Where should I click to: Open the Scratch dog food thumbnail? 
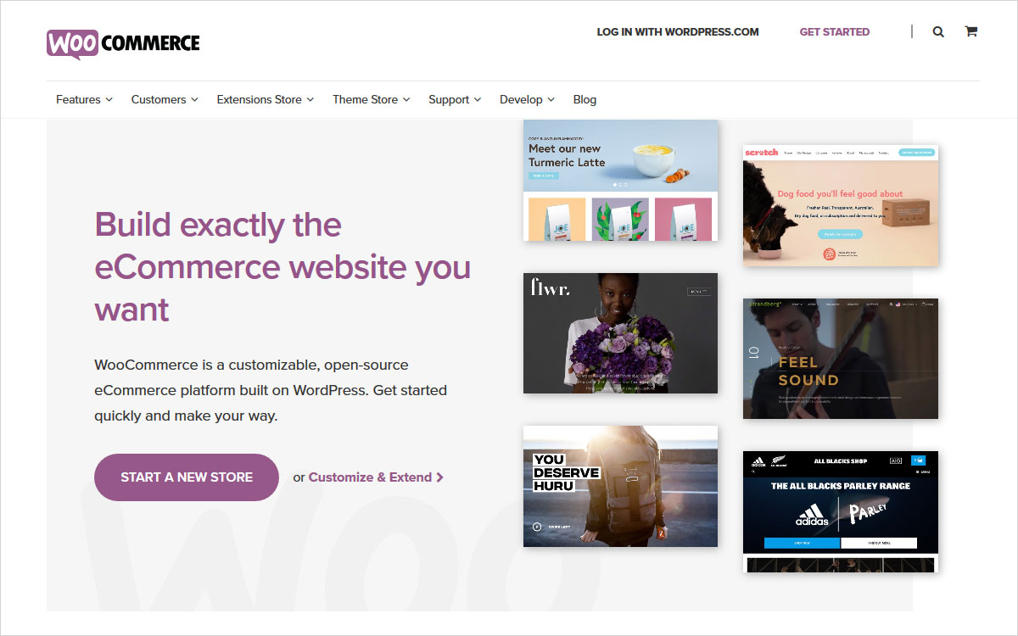841,206
